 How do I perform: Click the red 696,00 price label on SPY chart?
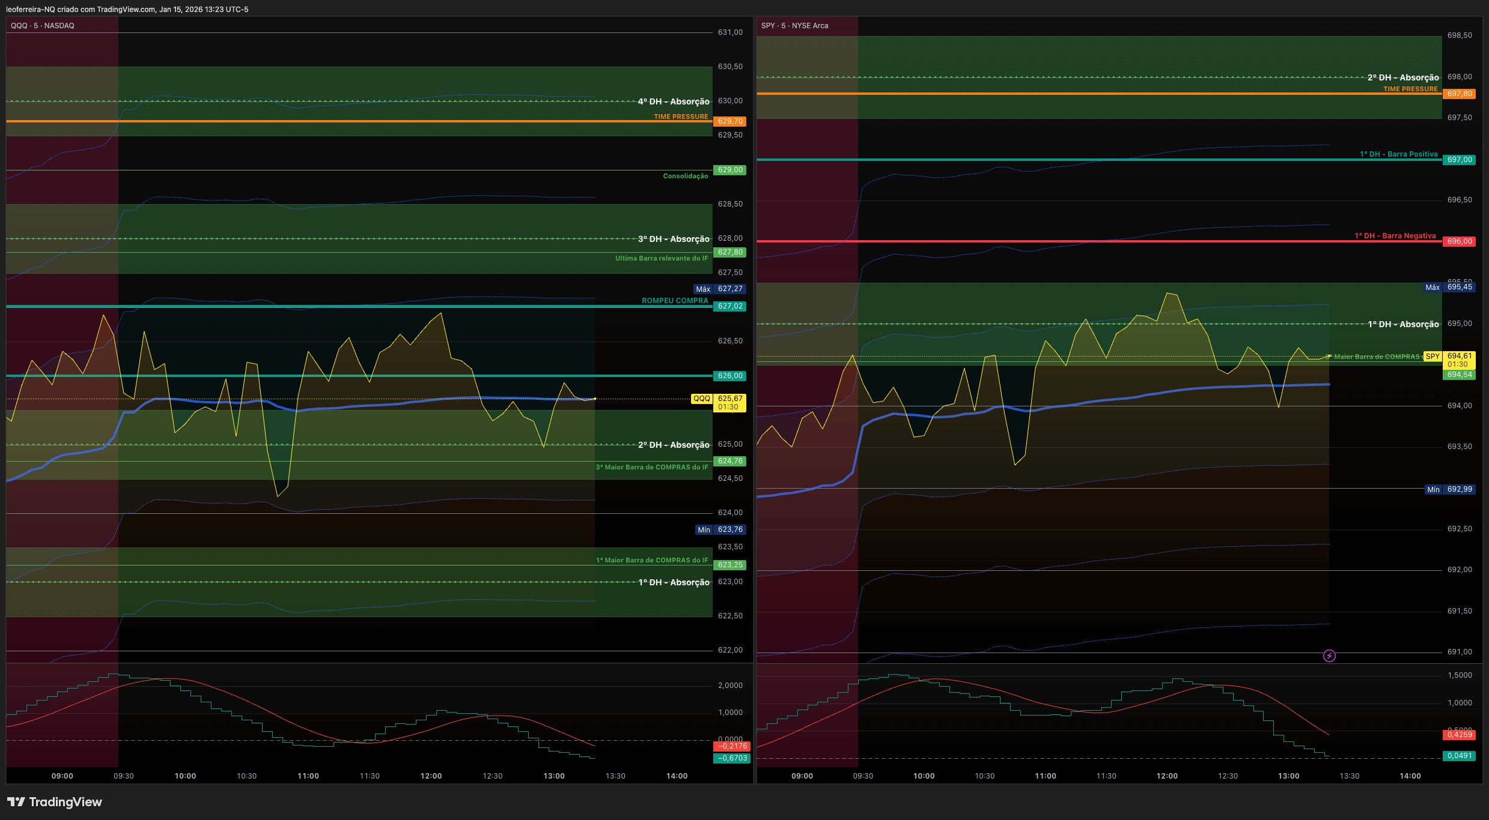tap(1459, 241)
